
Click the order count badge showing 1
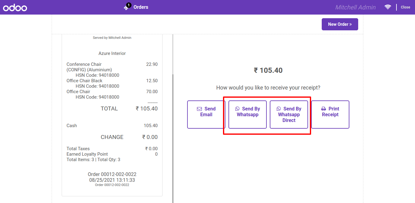tap(129, 5)
